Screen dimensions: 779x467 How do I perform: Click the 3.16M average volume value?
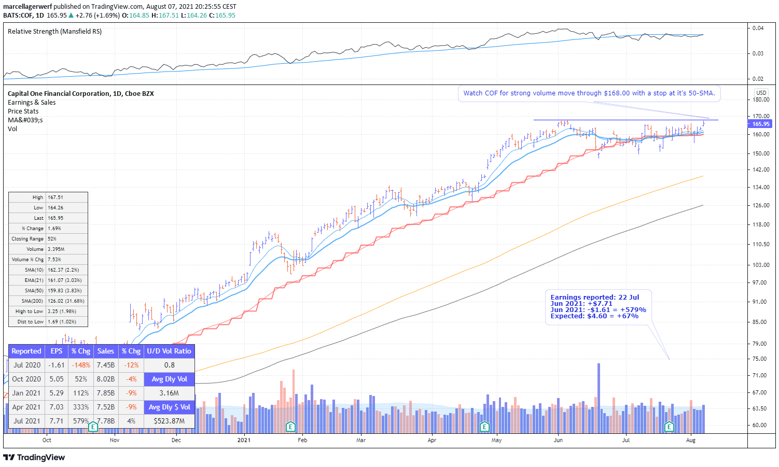pos(169,393)
